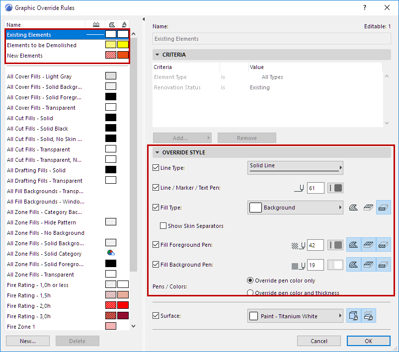Click surface column header icon
Viewport: 399px width, 352px height.
click(x=124, y=25)
